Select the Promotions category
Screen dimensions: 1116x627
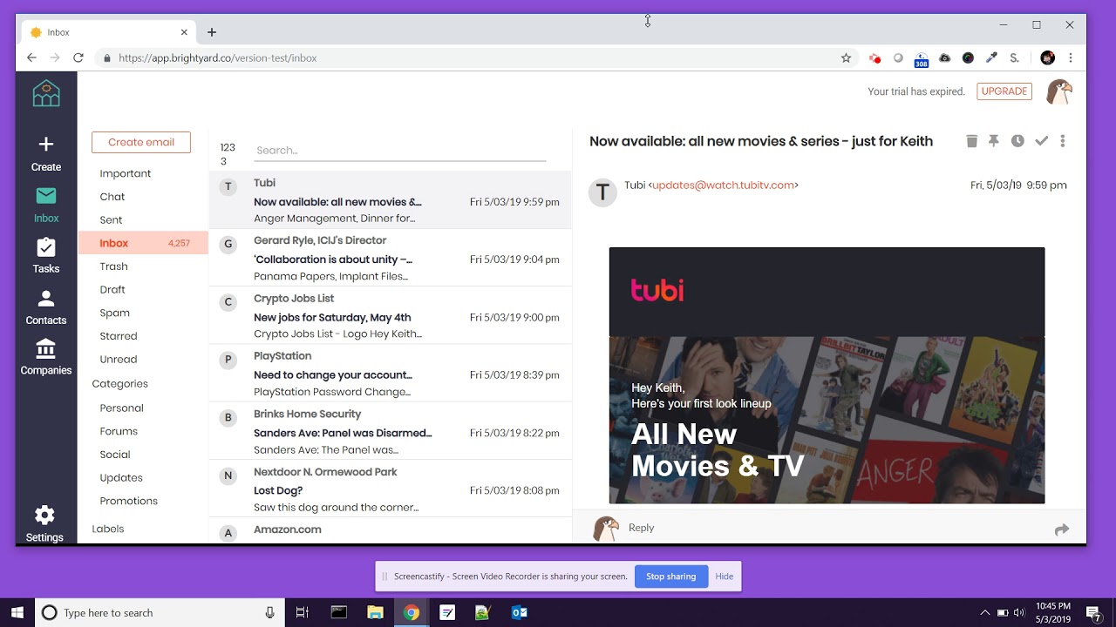pos(128,501)
